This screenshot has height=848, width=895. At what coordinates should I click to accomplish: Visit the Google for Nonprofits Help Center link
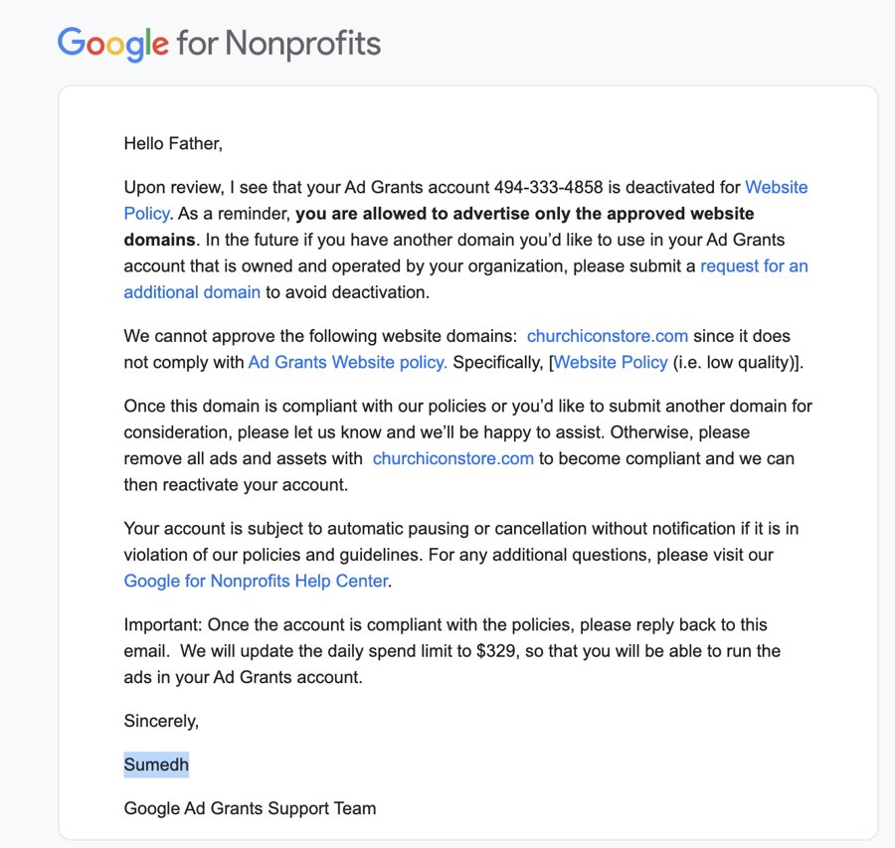tap(257, 581)
